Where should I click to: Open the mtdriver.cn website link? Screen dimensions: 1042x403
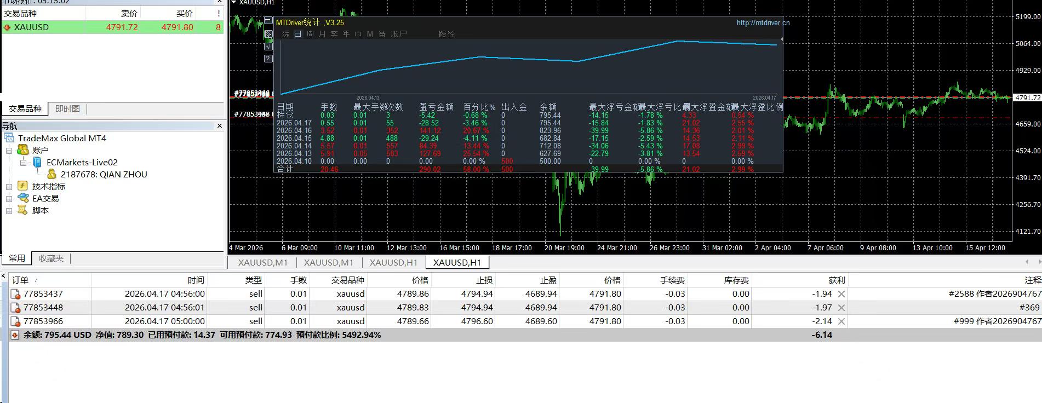click(x=763, y=22)
